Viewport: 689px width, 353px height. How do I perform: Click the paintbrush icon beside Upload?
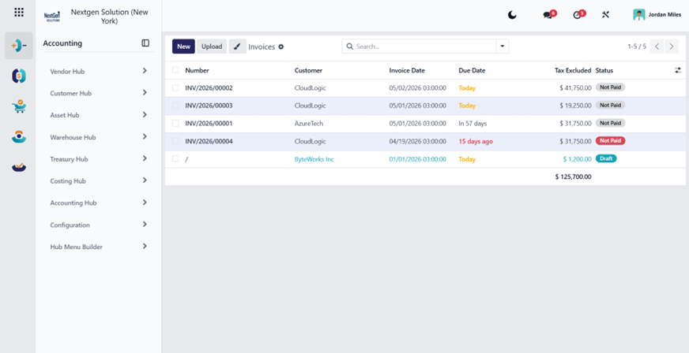click(237, 46)
